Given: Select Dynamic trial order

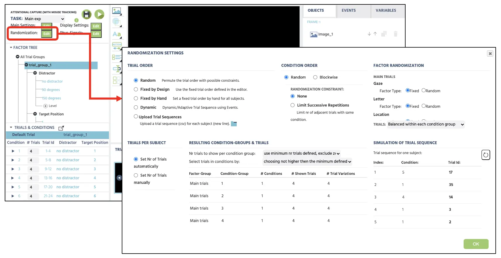Looking at the screenshot, I should [136, 107].
